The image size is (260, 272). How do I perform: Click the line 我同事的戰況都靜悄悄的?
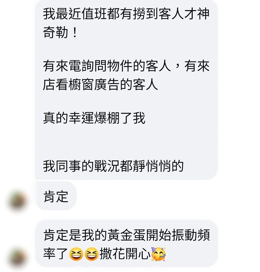click(x=113, y=166)
